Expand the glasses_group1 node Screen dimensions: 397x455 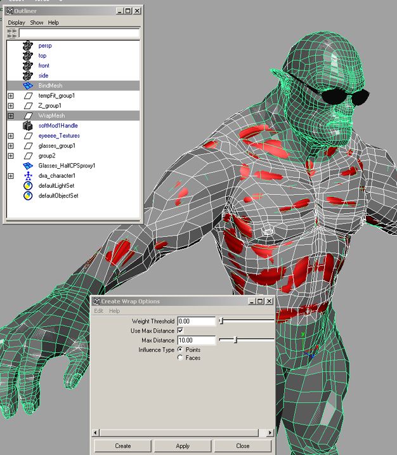pos(11,146)
